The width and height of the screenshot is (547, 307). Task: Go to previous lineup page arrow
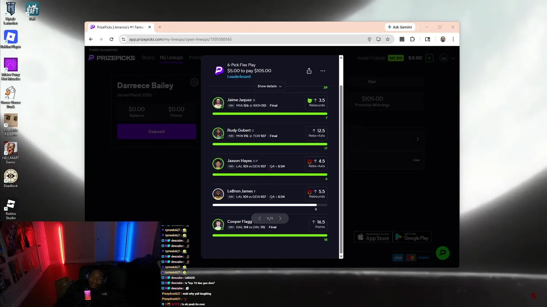(259, 218)
